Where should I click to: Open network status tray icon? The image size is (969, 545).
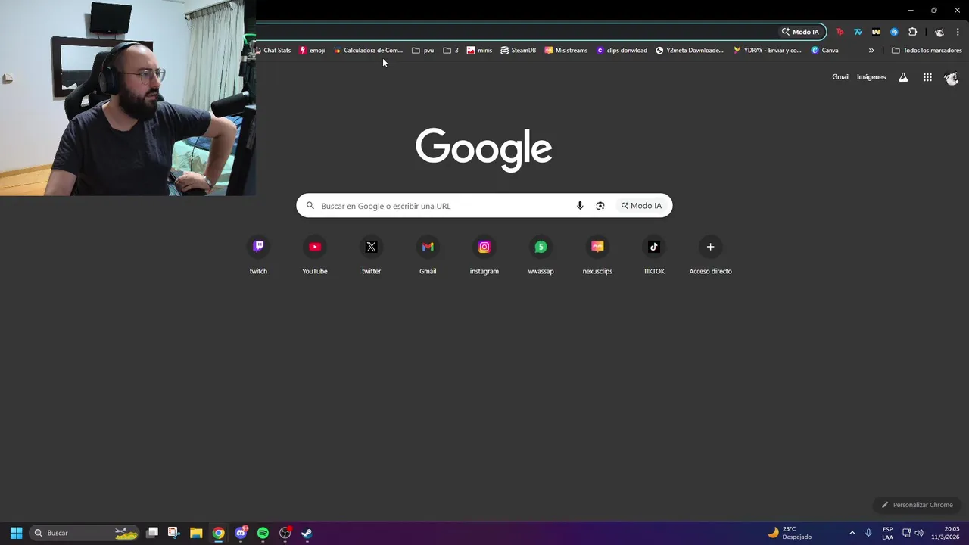(907, 533)
